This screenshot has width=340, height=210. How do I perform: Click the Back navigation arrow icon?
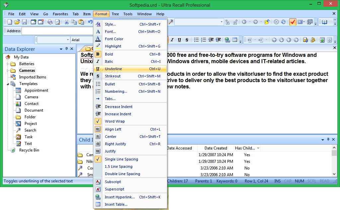pyautogui.click(x=244, y=22)
